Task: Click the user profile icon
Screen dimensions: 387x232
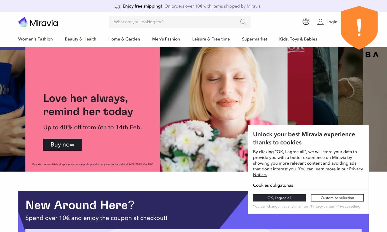Action: [x=320, y=22]
